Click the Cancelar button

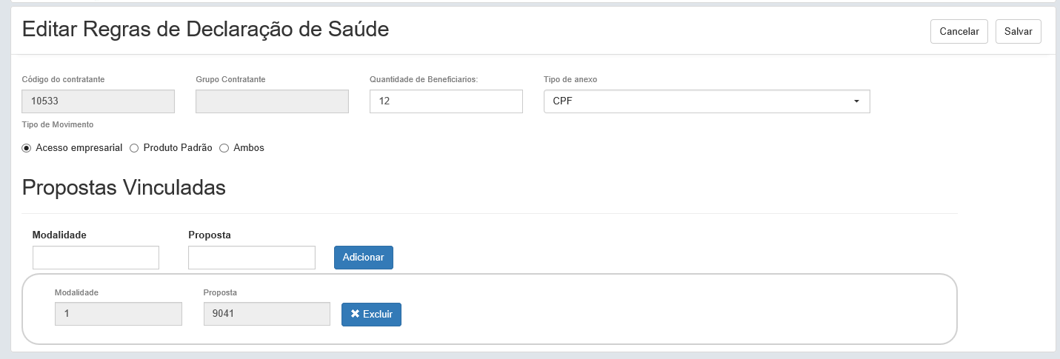959,32
